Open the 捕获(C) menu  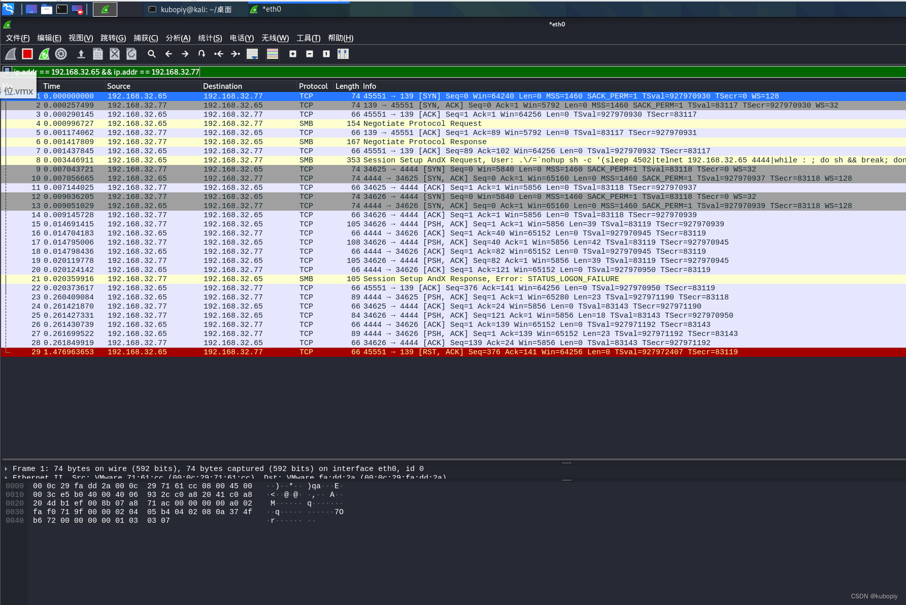coord(146,38)
